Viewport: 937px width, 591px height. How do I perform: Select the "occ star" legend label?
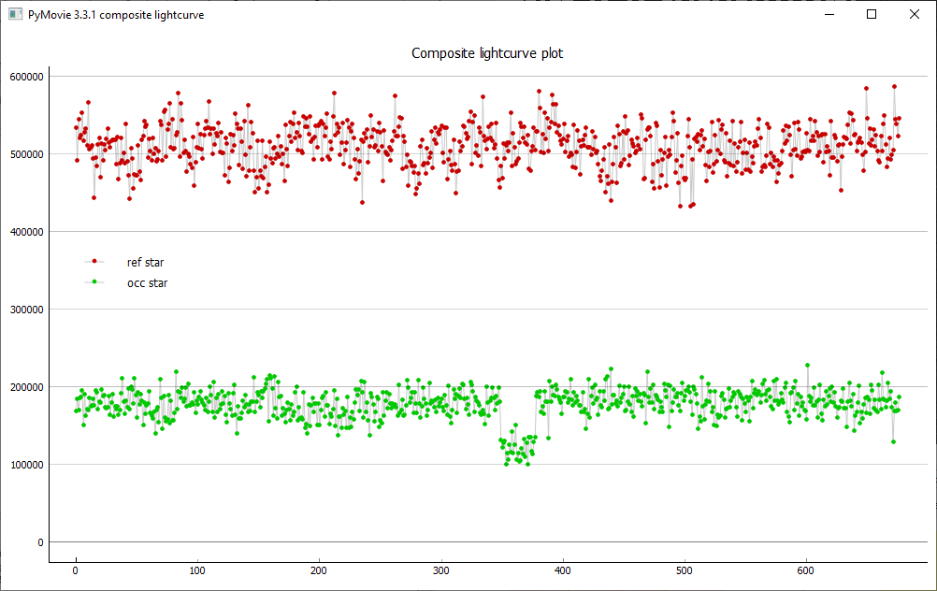147,283
